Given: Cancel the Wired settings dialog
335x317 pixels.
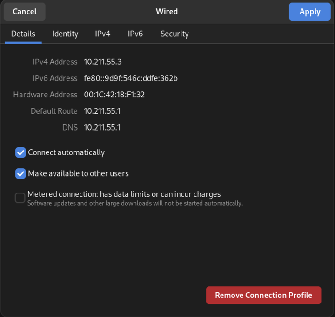Looking at the screenshot, I should click(25, 12).
